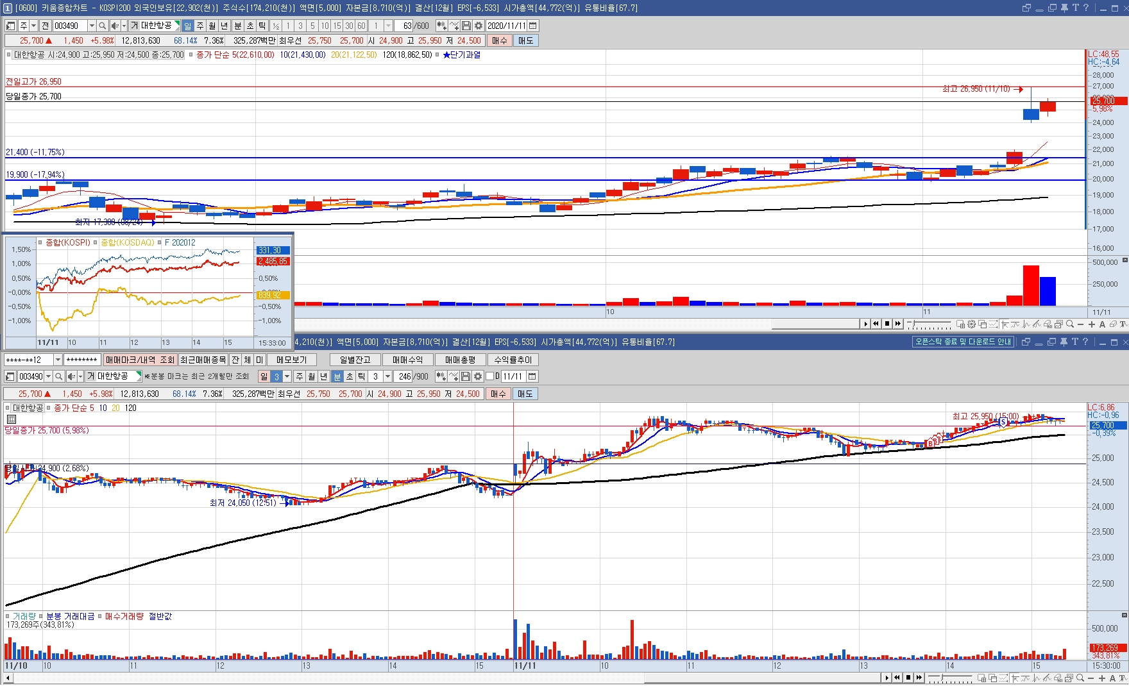Select 일 (daily) period in the top chart

[x=187, y=26]
